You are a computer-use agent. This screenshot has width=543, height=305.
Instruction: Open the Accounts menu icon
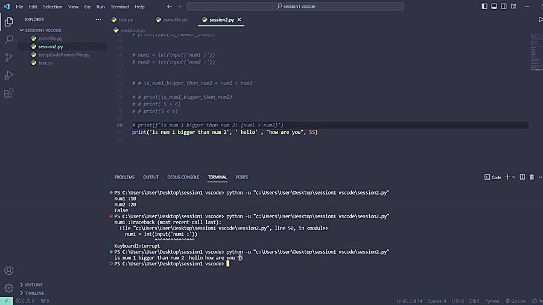click(x=8, y=270)
